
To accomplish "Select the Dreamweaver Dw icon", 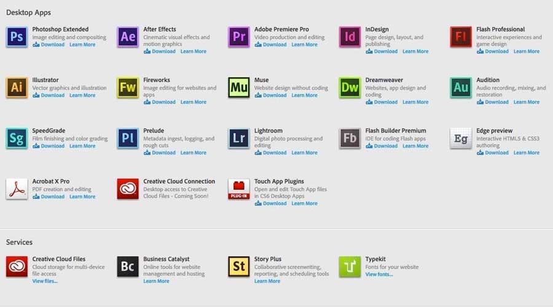I will click(350, 87).
